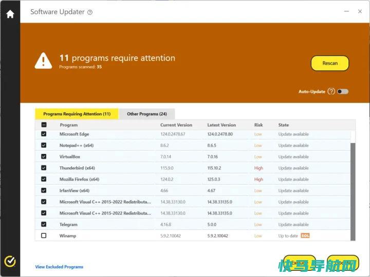Screen dimensions: 370x277
Task: Select the Telegram program name
Action: 68,225
